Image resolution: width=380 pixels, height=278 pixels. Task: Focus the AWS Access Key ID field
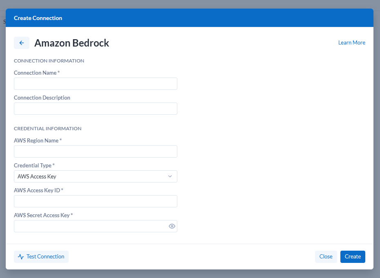(x=96, y=201)
